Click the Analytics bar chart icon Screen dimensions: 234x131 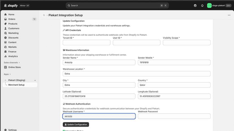tap(6, 56)
